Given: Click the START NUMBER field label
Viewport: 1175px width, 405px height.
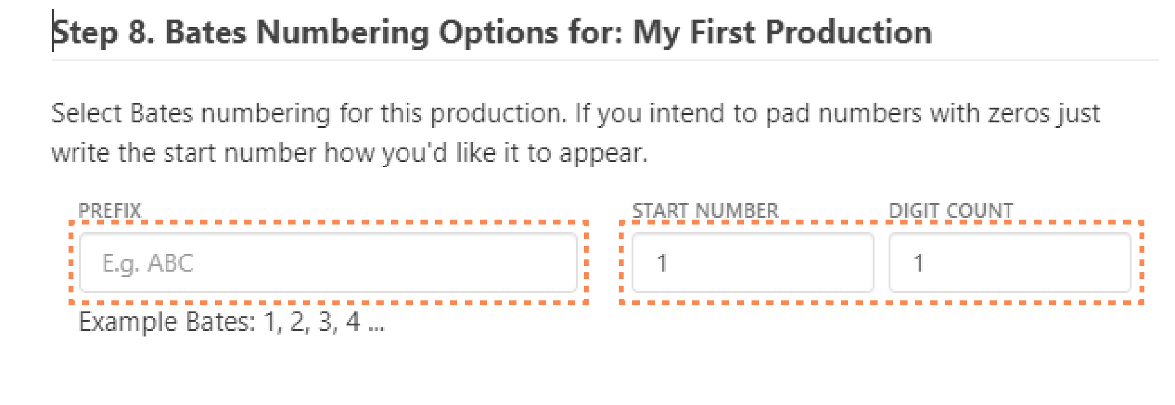Looking at the screenshot, I should click(706, 210).
